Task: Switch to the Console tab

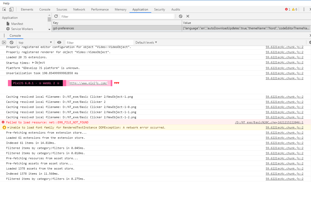Action: [x=45, y=9]
